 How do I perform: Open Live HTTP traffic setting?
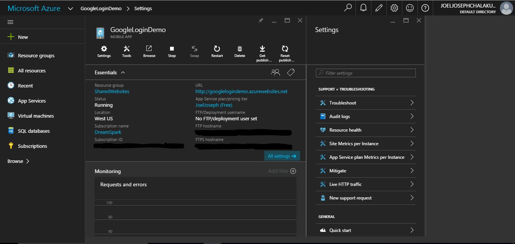(x=366, y=184)
